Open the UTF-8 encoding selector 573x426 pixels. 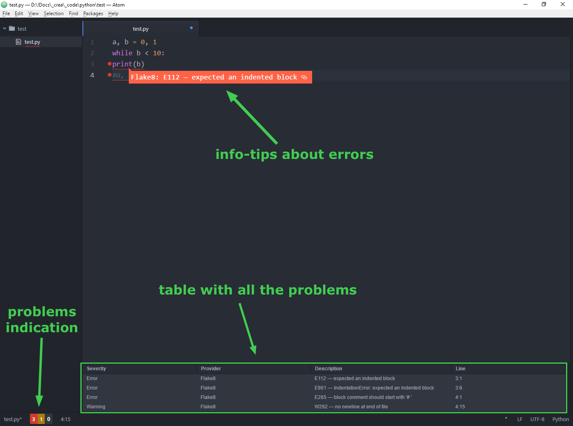pyautogui.click(x=537, y=419)
